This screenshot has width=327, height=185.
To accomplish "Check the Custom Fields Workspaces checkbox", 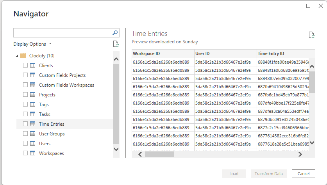I will (25, 85).
